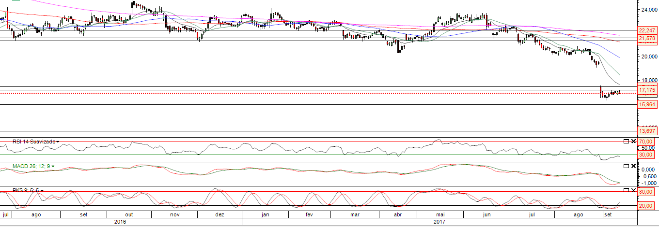Open the RSI 14 Suavizado dropdown menu
This screenshot has height=227, width=659.
[x=58, y=142]
